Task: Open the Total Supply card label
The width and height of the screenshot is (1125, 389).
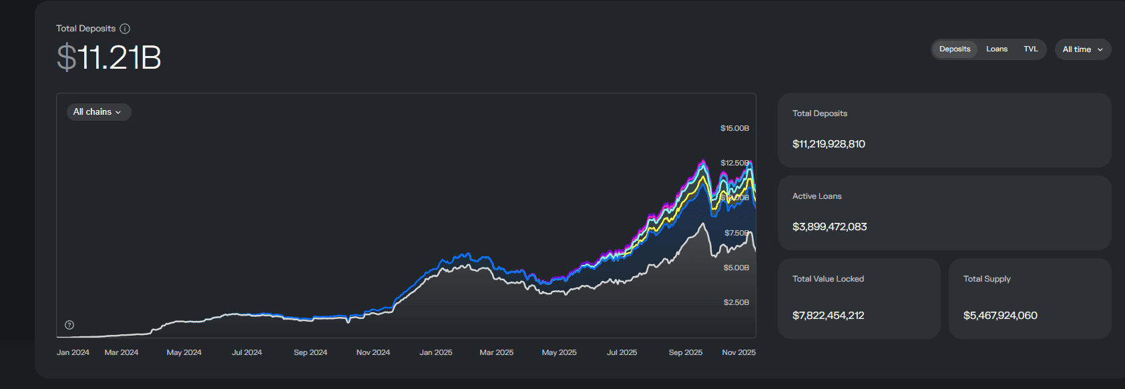Action: [986, 279]
